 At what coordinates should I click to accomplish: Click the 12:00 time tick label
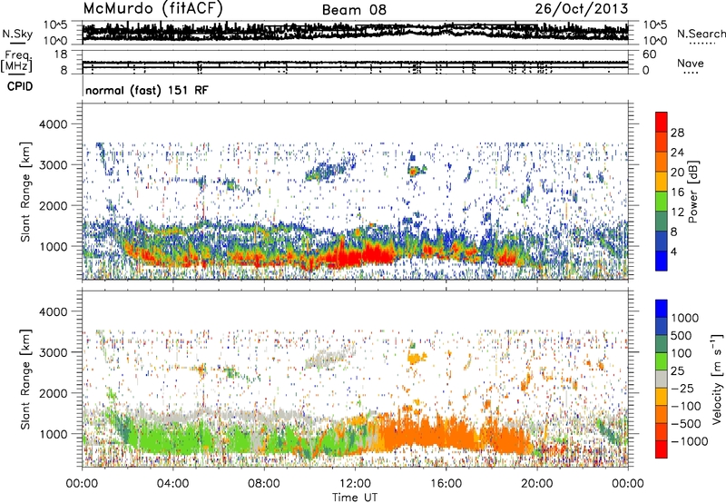click(x=355, y=484)
